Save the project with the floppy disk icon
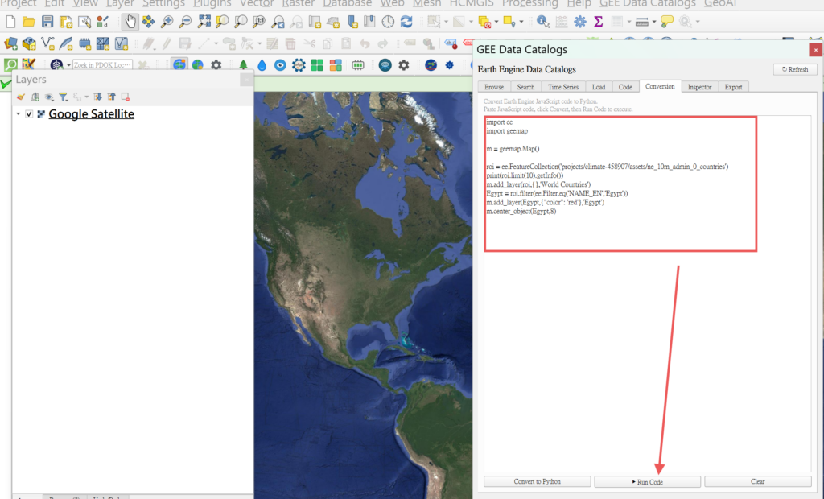Screen dimensions: 824x499 coord(47,21)
